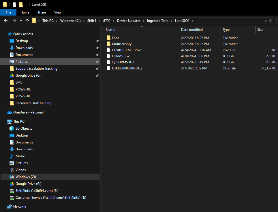Click the Properties icon in title bar
The width and height of the screenshot is (278, 212).
14,5
